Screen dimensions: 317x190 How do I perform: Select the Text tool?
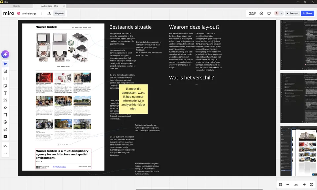pyautogui.click(x=5, y=93)
